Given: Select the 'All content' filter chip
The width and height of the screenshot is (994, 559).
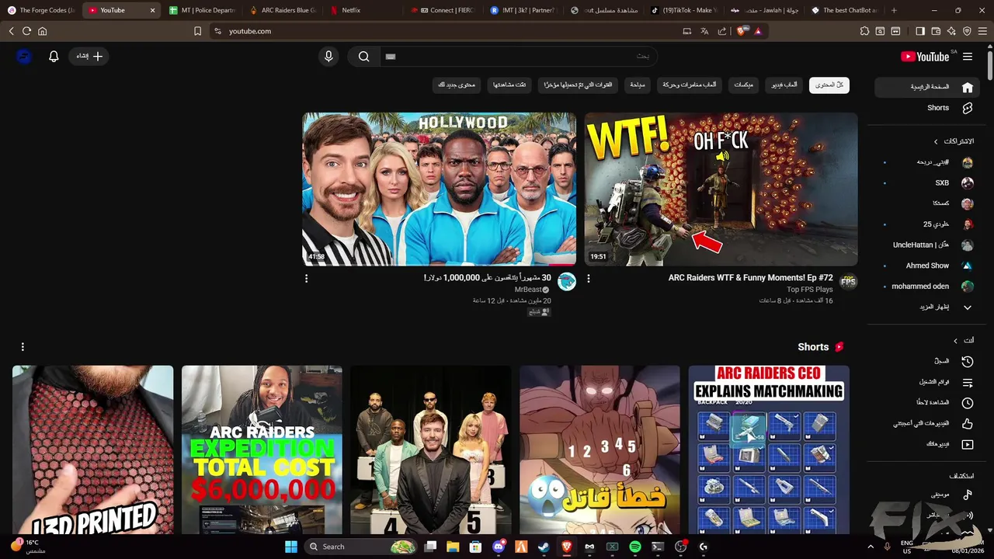Looking at the screenshot, I should (x=829, y=85).
